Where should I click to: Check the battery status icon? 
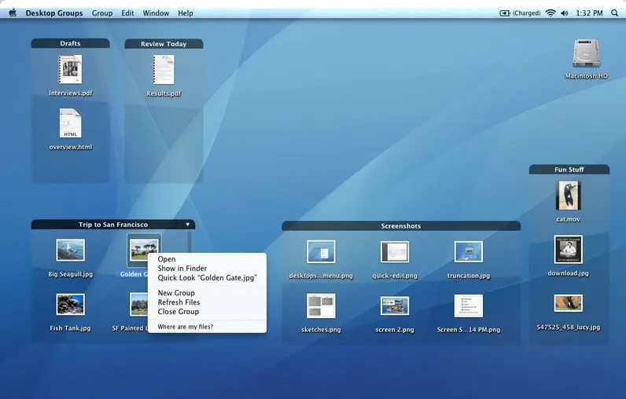pyautogui.click(x=505, y=13)
